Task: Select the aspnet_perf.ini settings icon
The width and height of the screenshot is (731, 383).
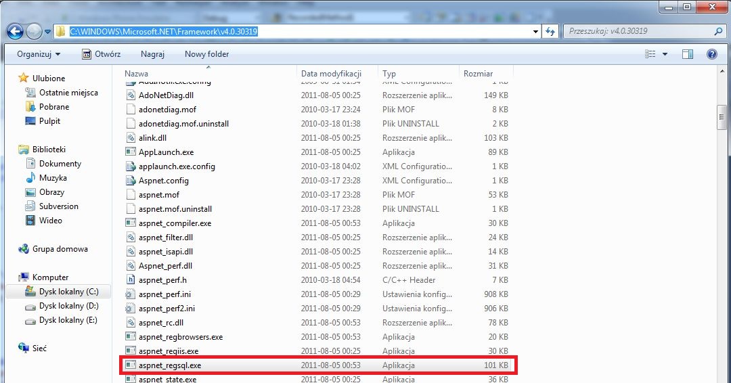Action: point(131,294)
